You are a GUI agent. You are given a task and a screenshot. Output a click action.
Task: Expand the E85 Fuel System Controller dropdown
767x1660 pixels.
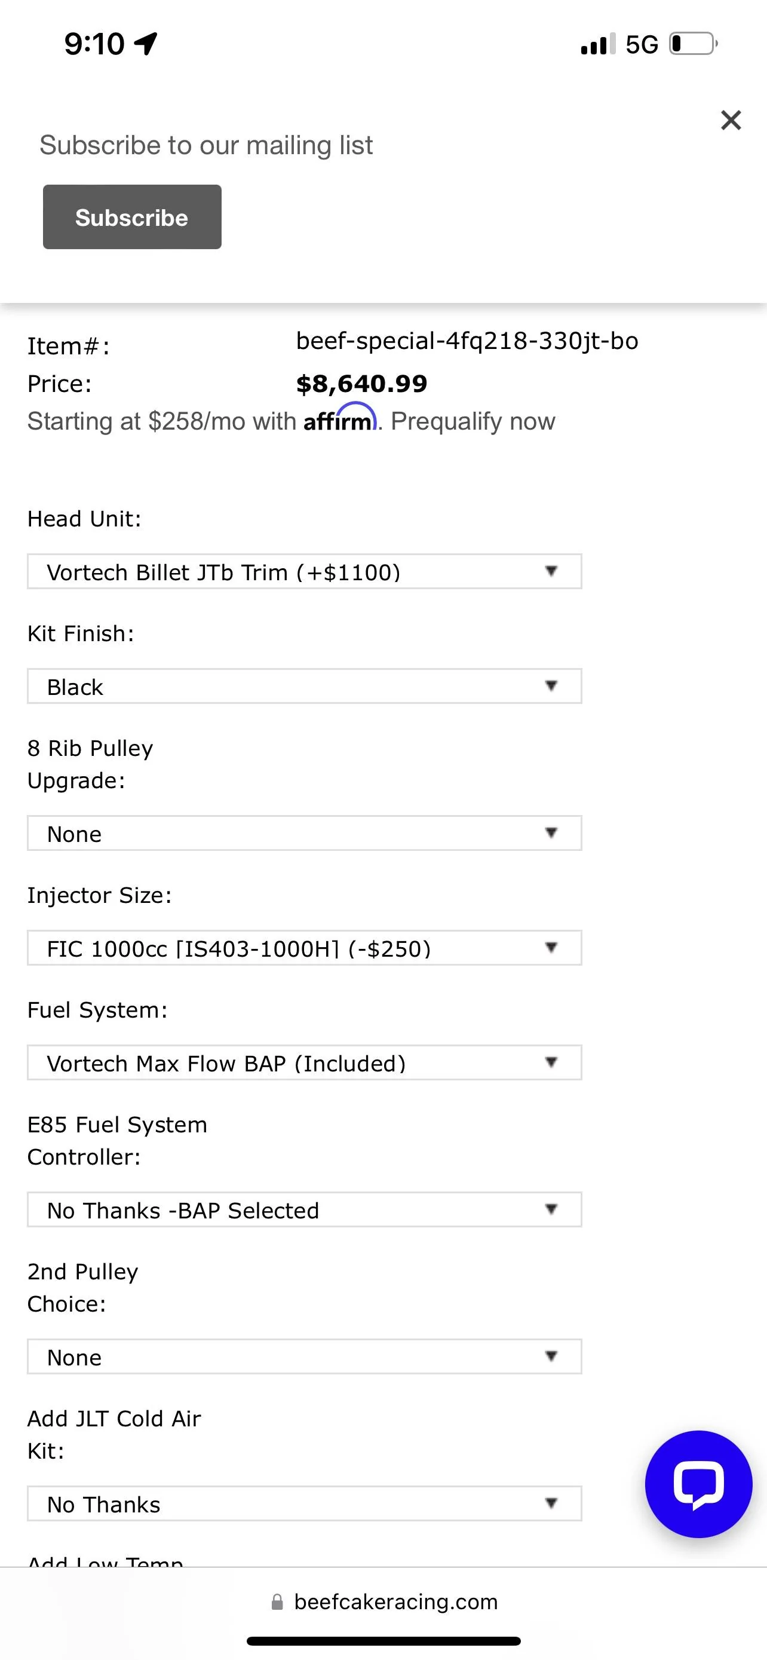[305, 1209]
